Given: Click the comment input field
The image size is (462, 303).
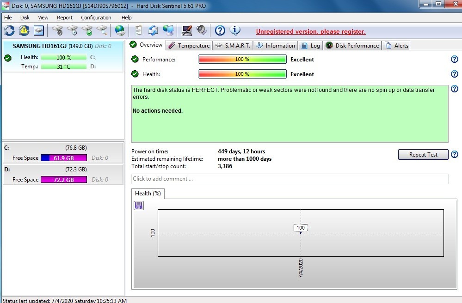Looking at the screenshot, I should pos(290,179).
